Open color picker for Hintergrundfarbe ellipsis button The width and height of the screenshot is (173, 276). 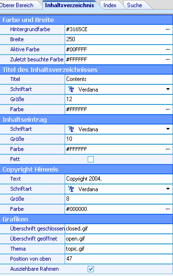click(168, 29)
